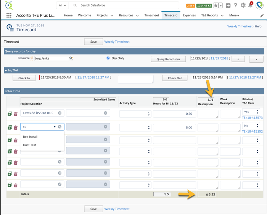Open Activity Type dropdown for Lewis 88
Viewport: 267px width, 215px height.
(135, 114)
